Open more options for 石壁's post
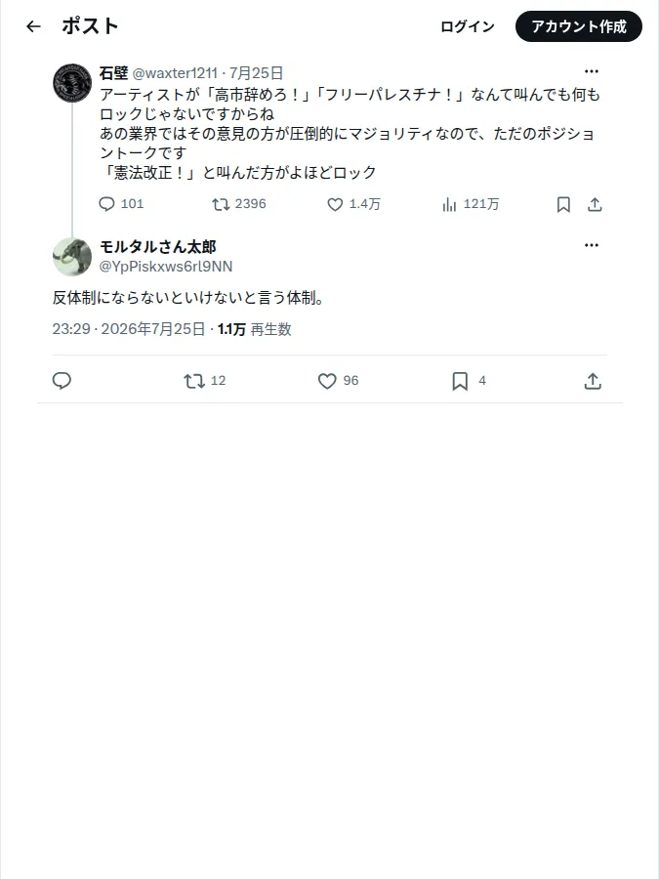659x879 pixels. (592, 71)
